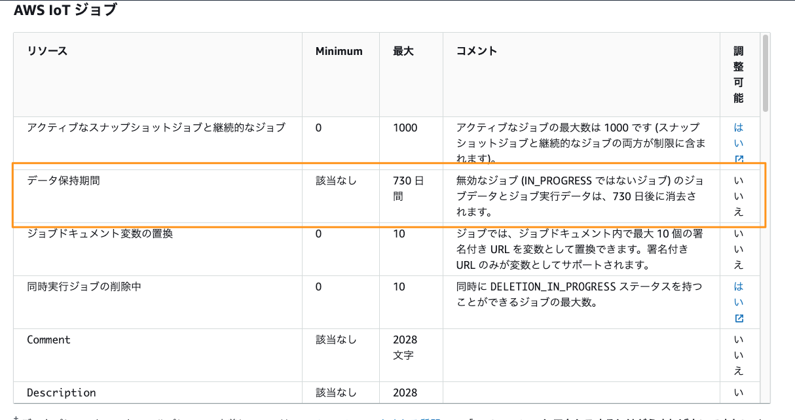Click the table's vertical scrollbar thumb

tap(765, 74)
